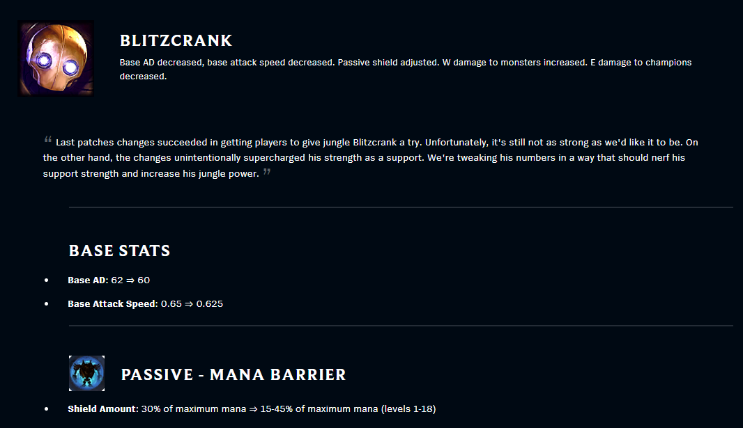Select the BLITZCRANK heading
Screen dimensions: 743x428
pyautogui.click(x=176, y=40)
